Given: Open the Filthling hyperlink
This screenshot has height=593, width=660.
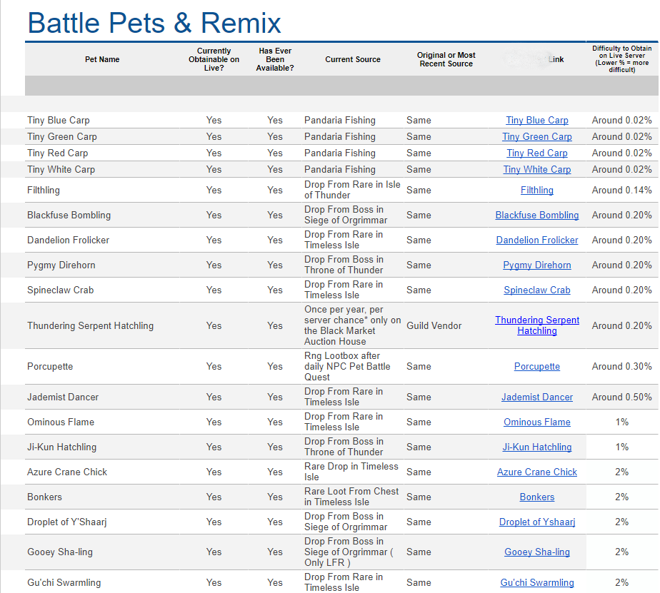Looking at the screenshot, I should tap(536, 190).
